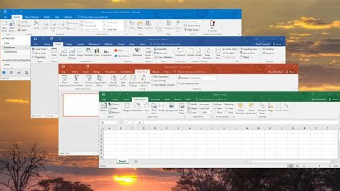The height and width of the screenshot is (191, 340).
Task: Expand the Excel Name Box dropdown
Action: pyautogui.click(x=116, y=122)
